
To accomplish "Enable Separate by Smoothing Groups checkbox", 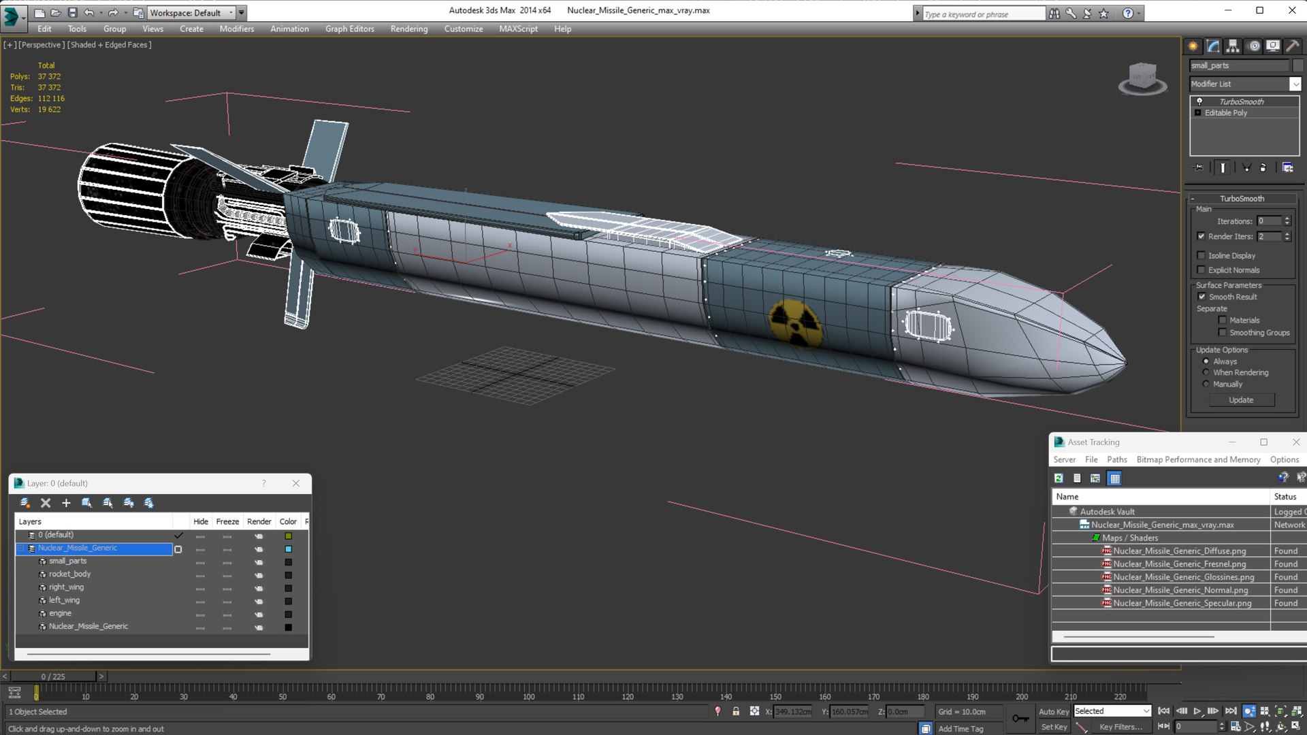I will (x=1222, y=332).
